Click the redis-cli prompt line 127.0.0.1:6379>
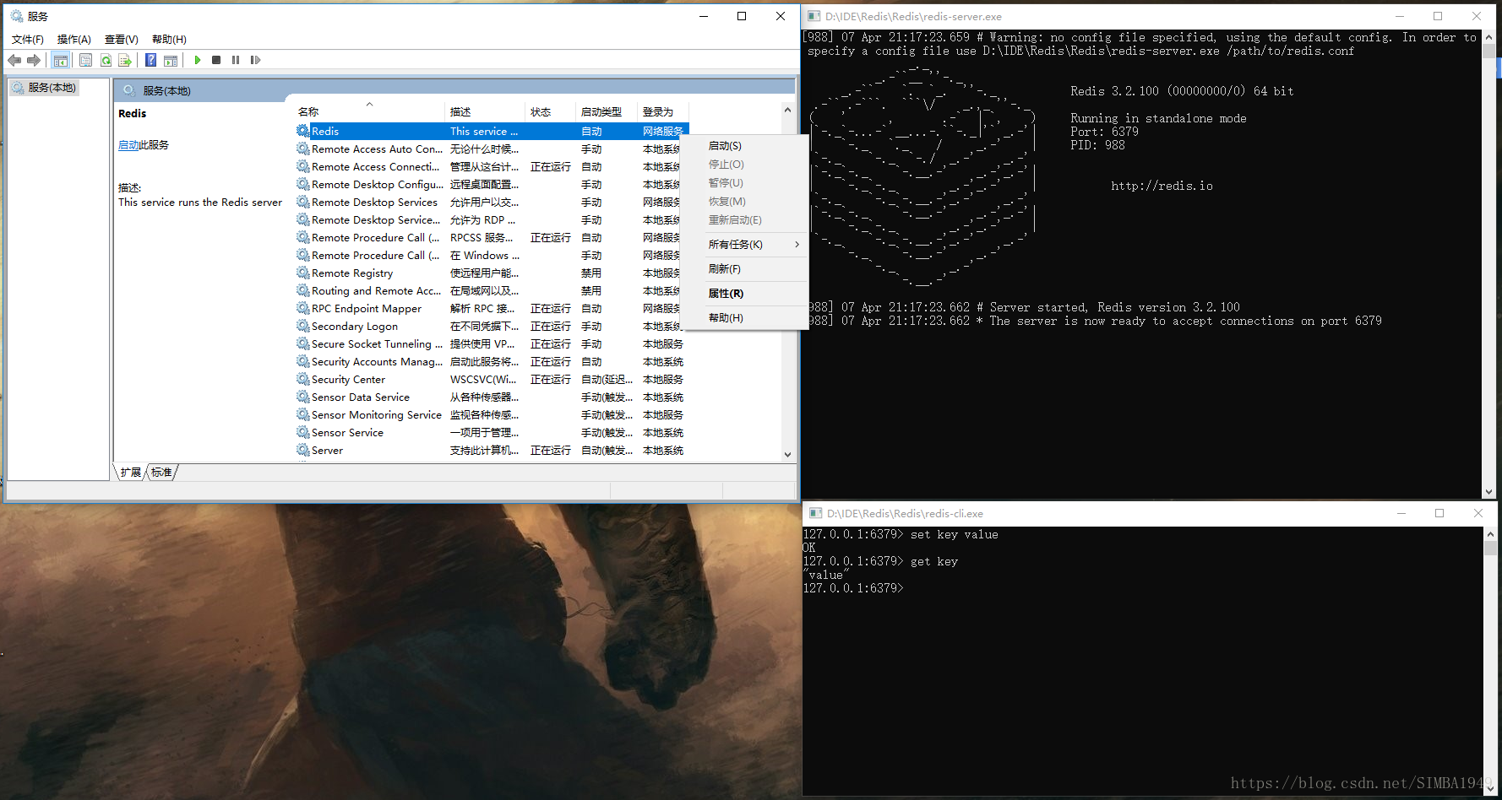The width and height of the screenshot is (1502, 800). pyautogui.click(x=853, y=588)
